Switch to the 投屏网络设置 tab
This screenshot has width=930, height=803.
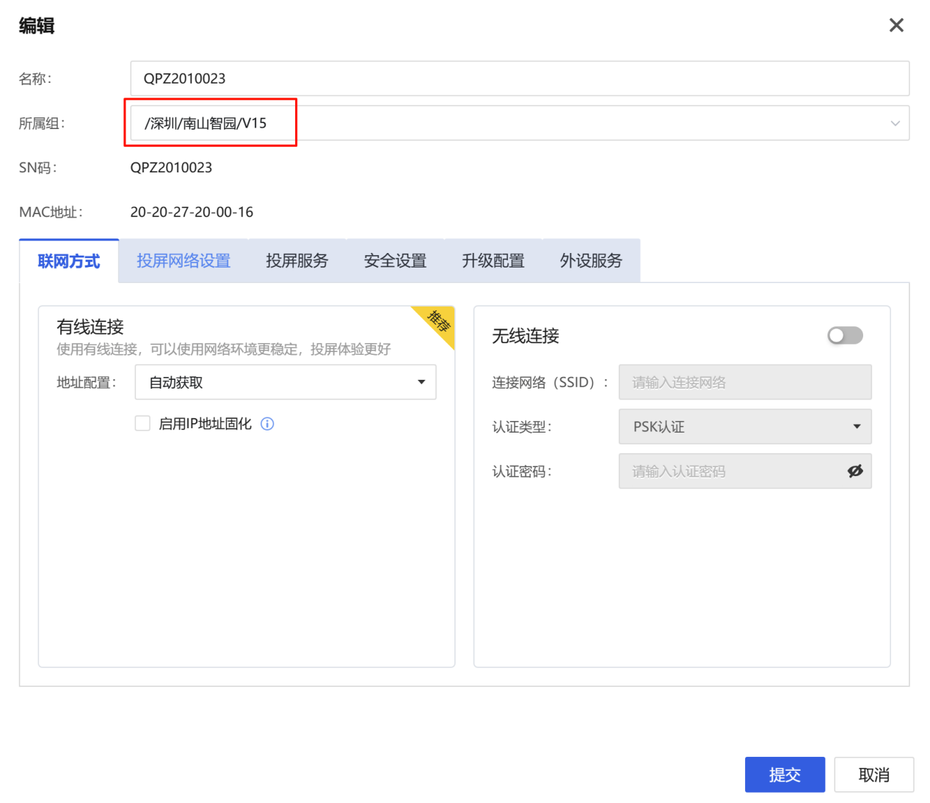[184, 261]
